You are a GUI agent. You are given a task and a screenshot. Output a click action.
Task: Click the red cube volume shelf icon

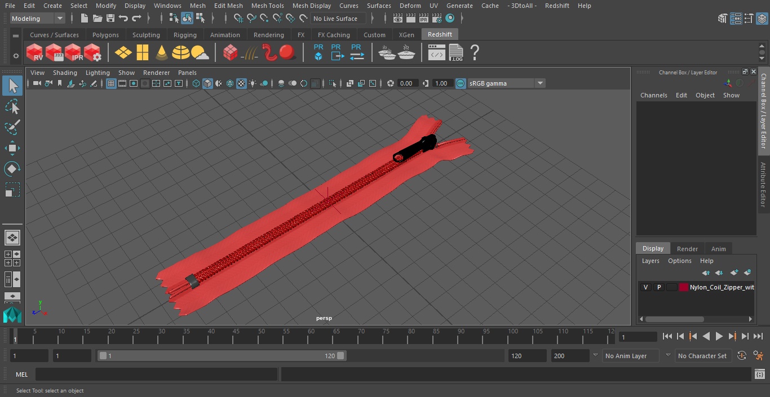pos(231,53)
